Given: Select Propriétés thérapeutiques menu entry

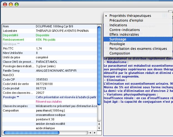Looking at the screenshot, I should [x=138, y=16].
